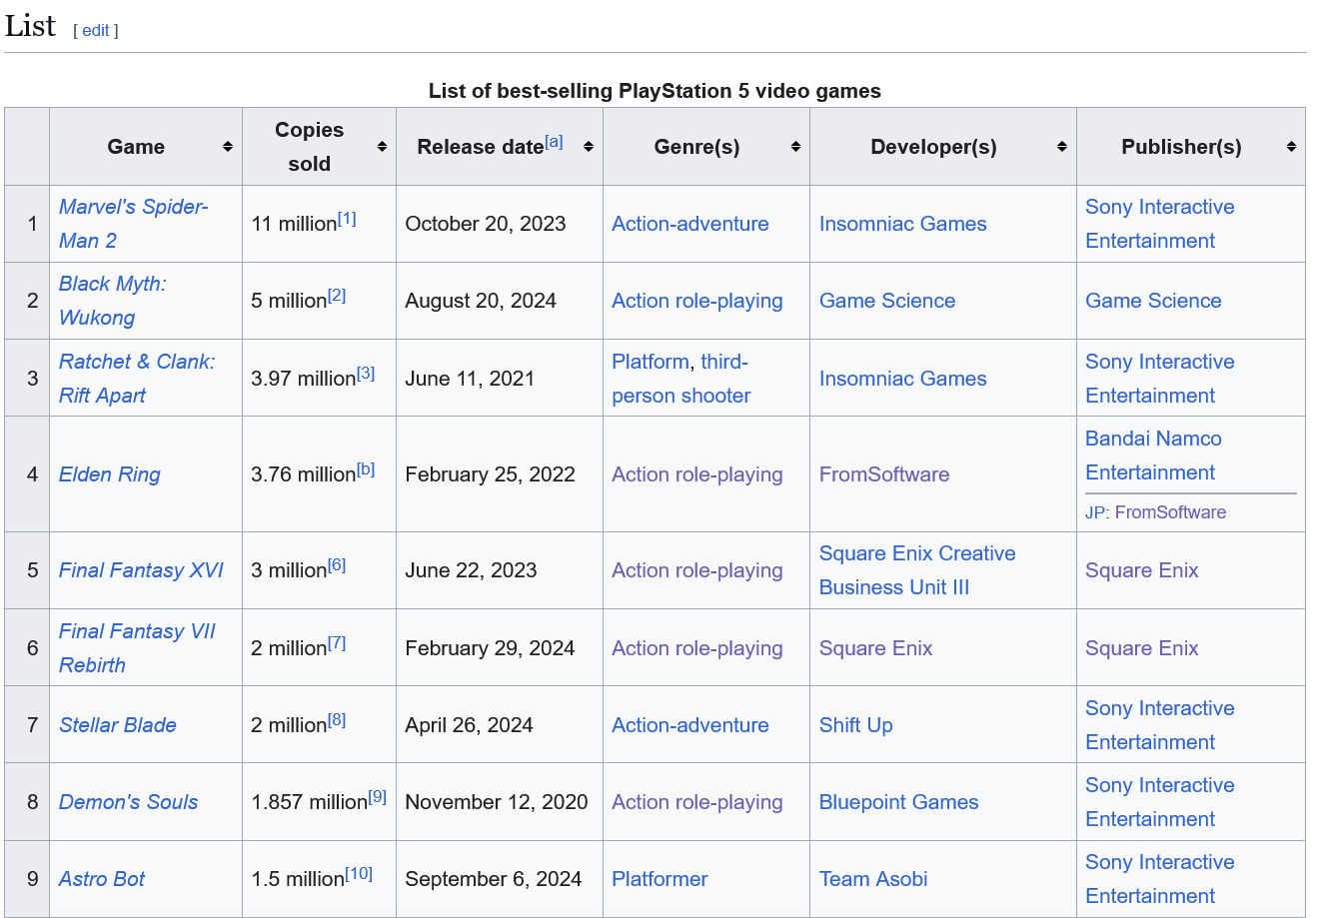Follow citation [8] in Stellar Blade row
This screenshot has height=918, width=1320.
click(337, 719)
